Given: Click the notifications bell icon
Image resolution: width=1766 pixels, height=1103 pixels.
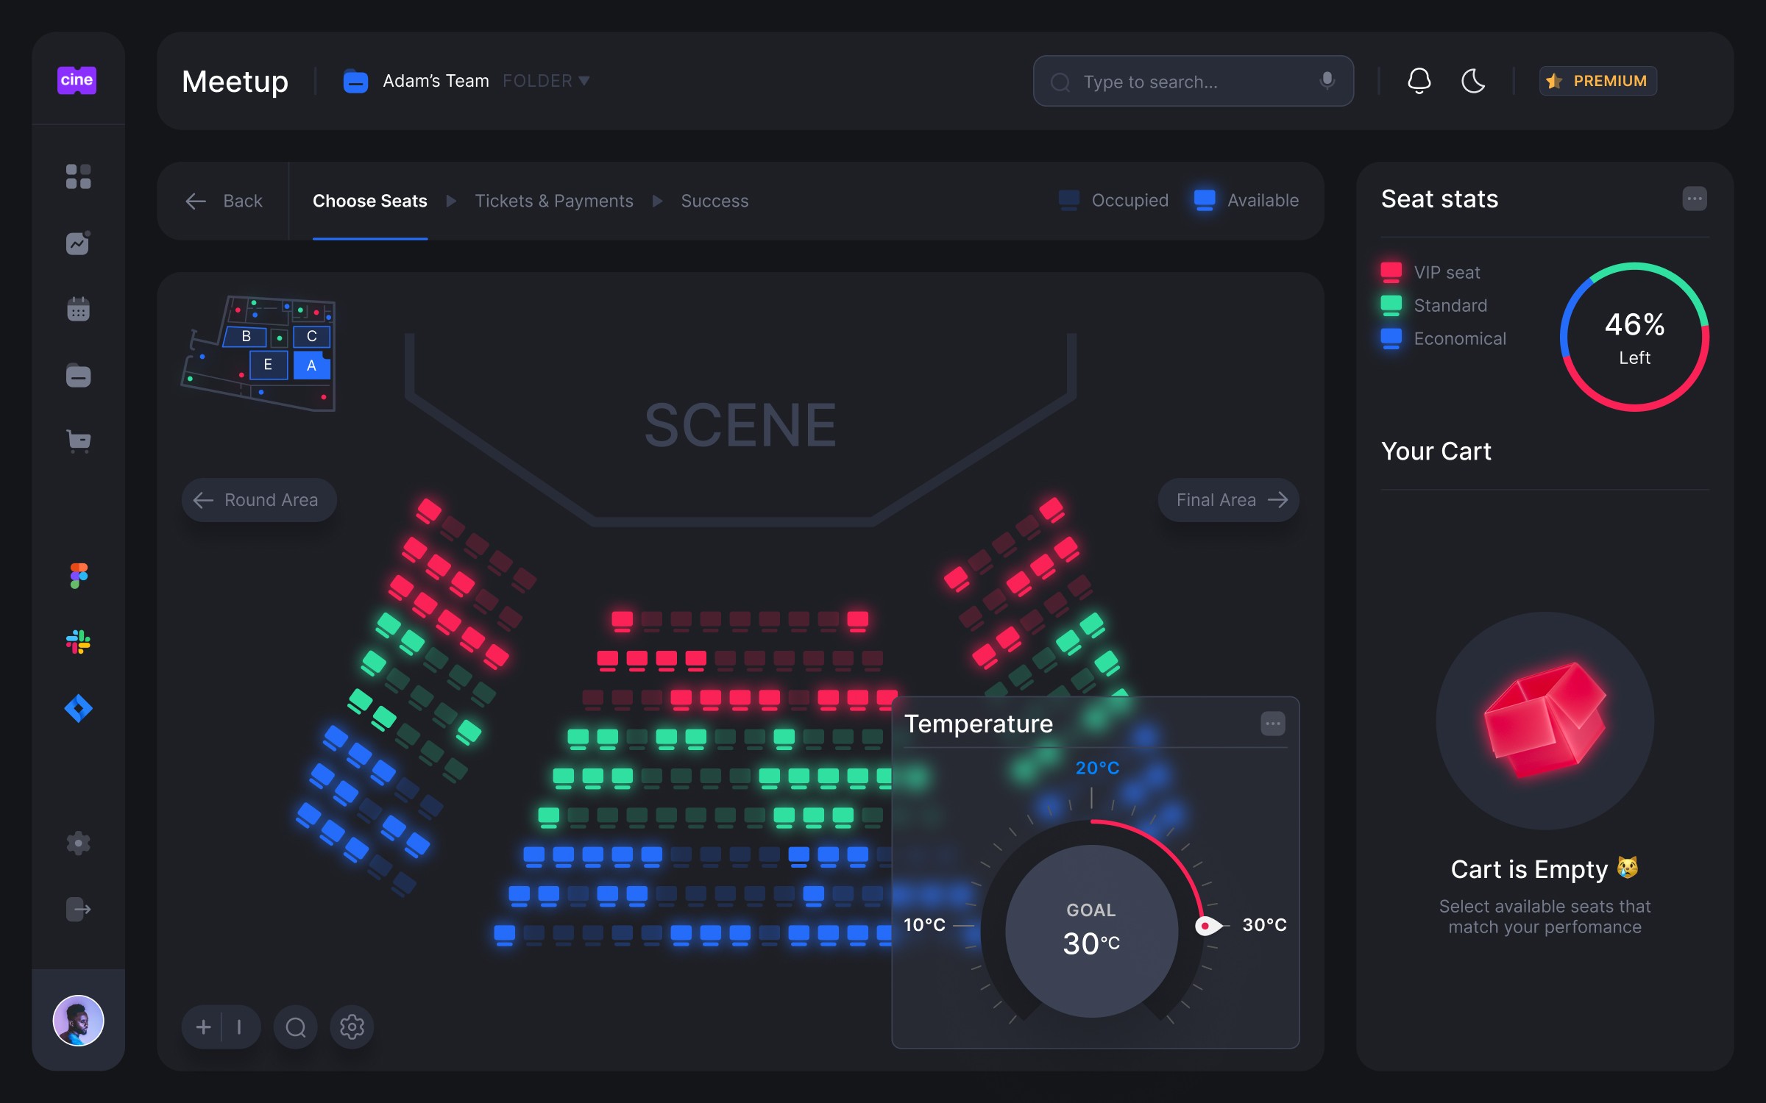Looking at the screenshot, I should click(x=1419, y=81).
